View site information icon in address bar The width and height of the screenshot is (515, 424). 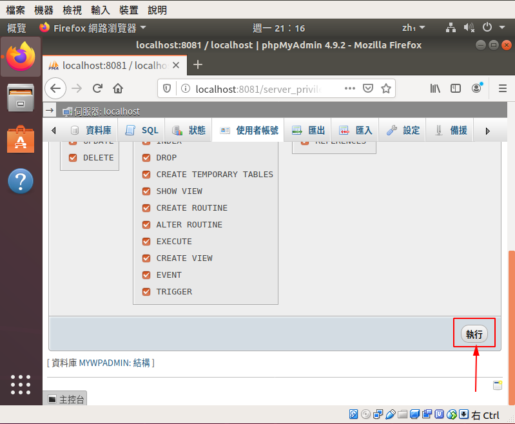[186, 88]
